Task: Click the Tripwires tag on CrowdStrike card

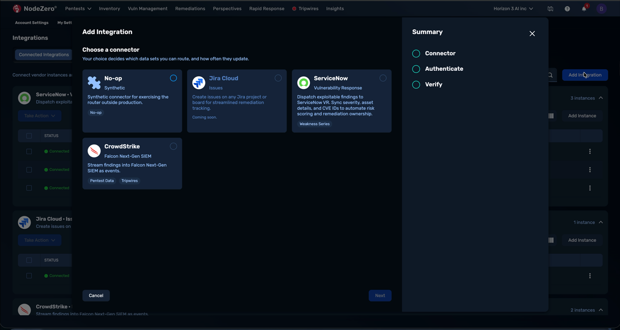Action: (x=129, y=181)
